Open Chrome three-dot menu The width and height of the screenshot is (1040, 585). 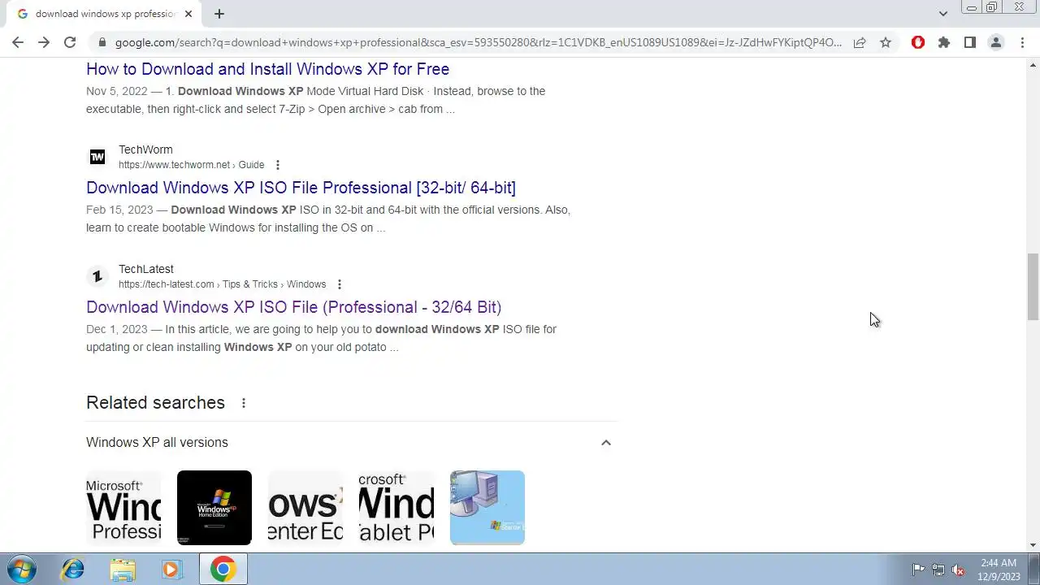(x=1022, y=42)
